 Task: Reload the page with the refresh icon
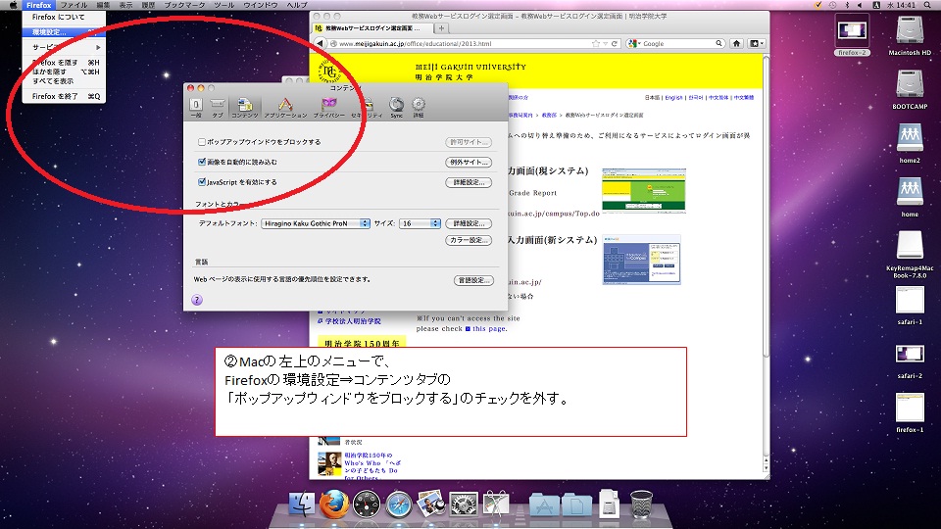tap(615, 44)
